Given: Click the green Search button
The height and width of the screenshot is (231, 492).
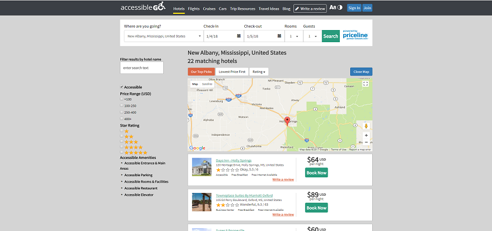Looking at the screenshot, I should click(331, 36).
